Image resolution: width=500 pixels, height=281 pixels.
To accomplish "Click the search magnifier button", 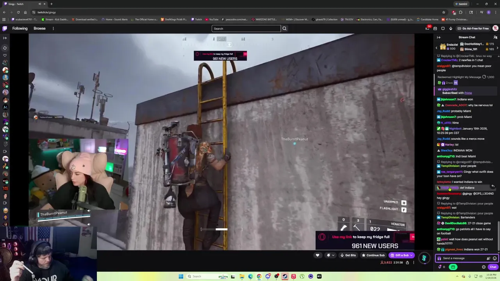I will [x=284, y=28].
